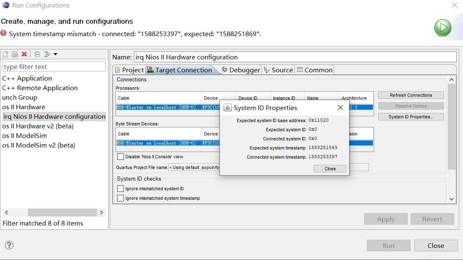Start debugging with the green run icon
463x260 pixels.
tap(443, 27)
